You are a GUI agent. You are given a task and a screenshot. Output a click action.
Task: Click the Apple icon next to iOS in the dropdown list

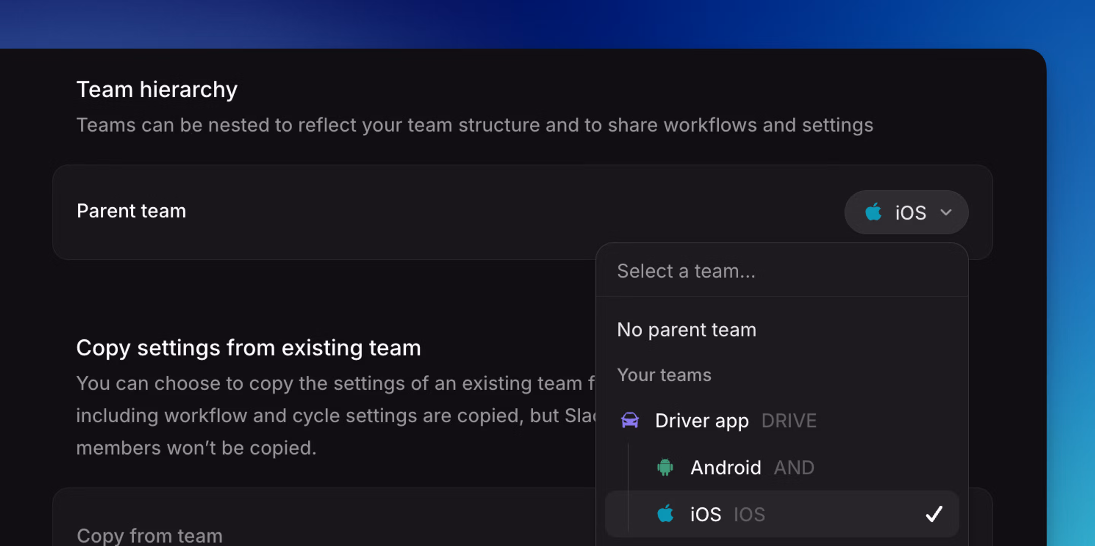pos(665,514)
